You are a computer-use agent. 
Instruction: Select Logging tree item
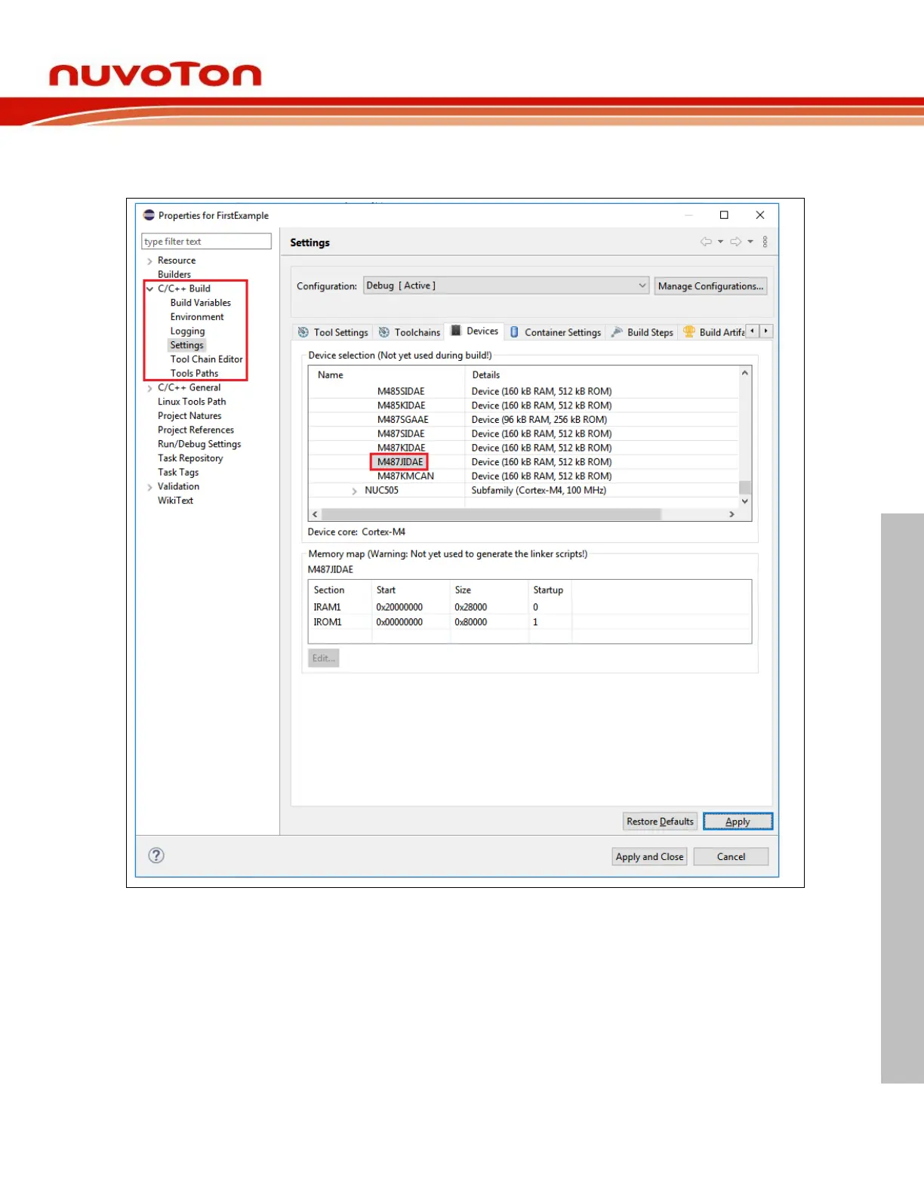click(187, 331)
